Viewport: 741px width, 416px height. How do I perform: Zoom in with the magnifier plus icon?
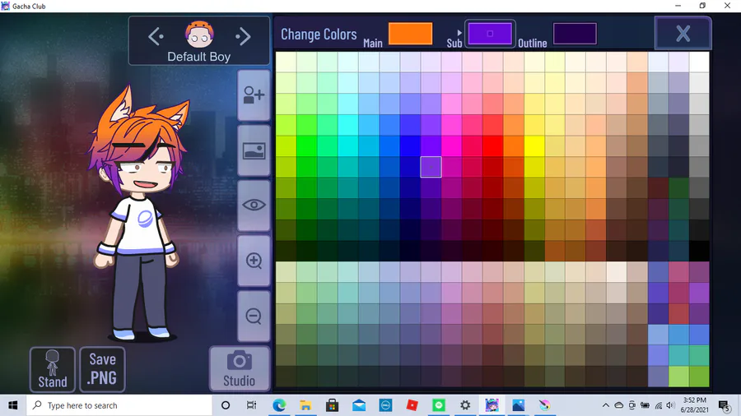(x=254, y=261)
